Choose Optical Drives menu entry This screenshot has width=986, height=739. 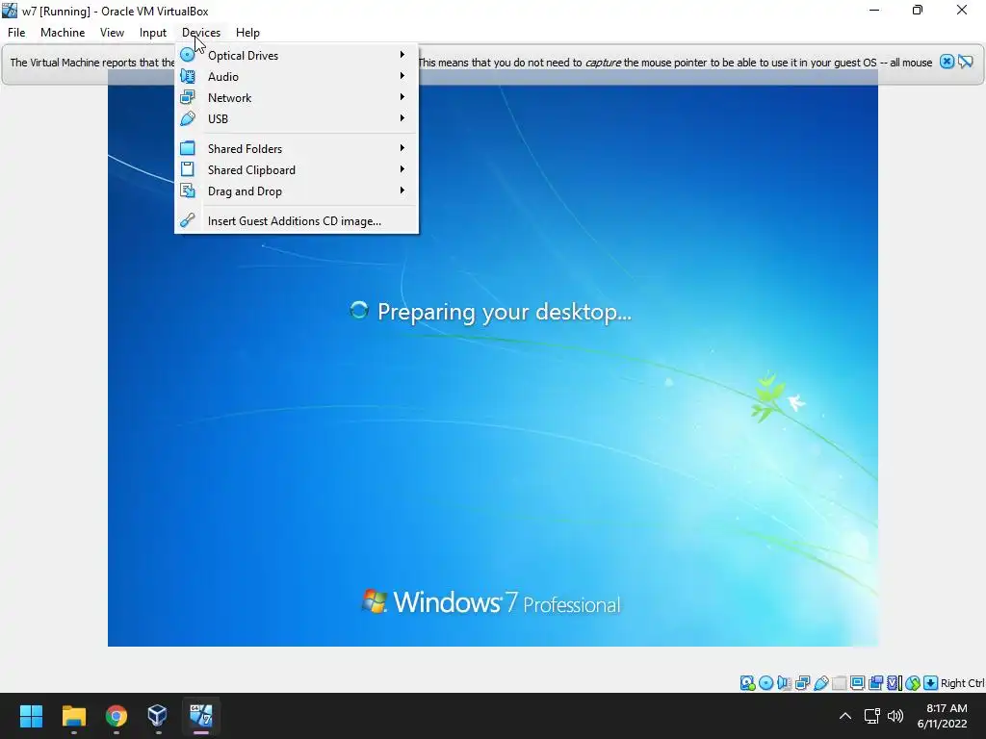[297, 55]
